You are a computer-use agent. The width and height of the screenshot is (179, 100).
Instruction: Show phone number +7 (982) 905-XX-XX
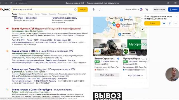tap(45, 63)
